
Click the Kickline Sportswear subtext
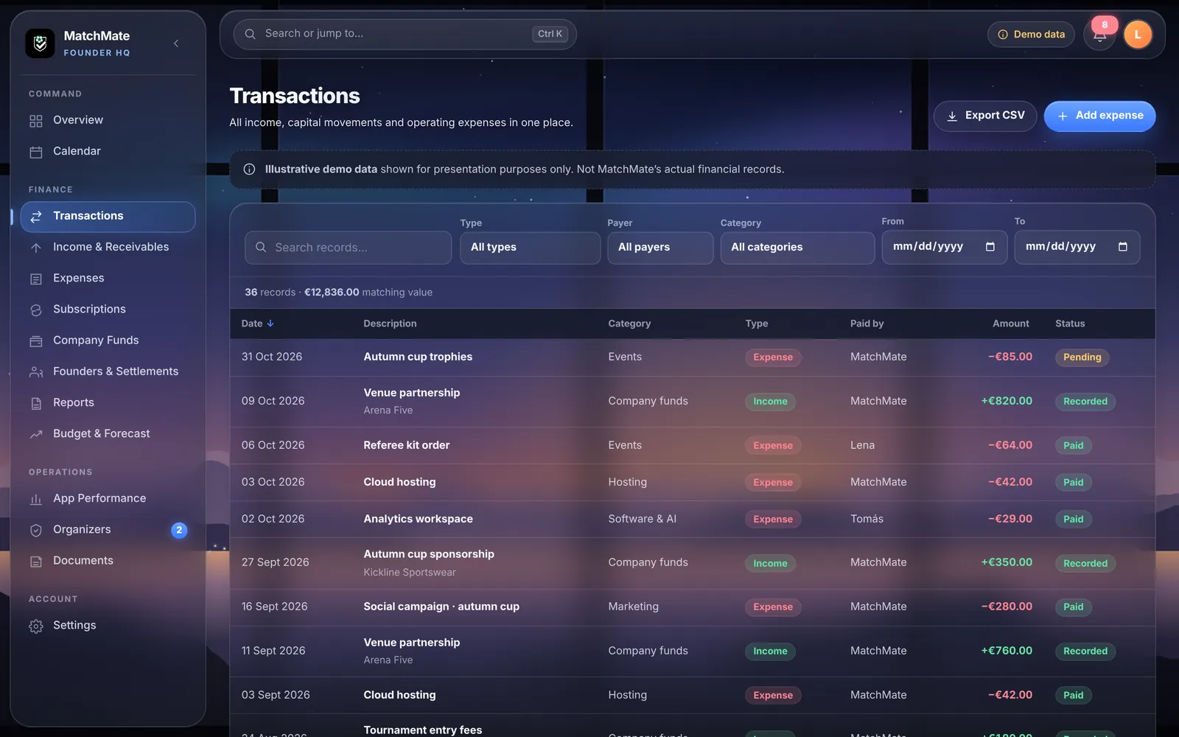pos(409,573)
